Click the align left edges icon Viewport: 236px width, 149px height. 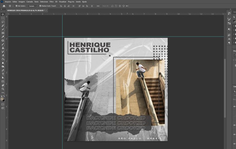61,6
